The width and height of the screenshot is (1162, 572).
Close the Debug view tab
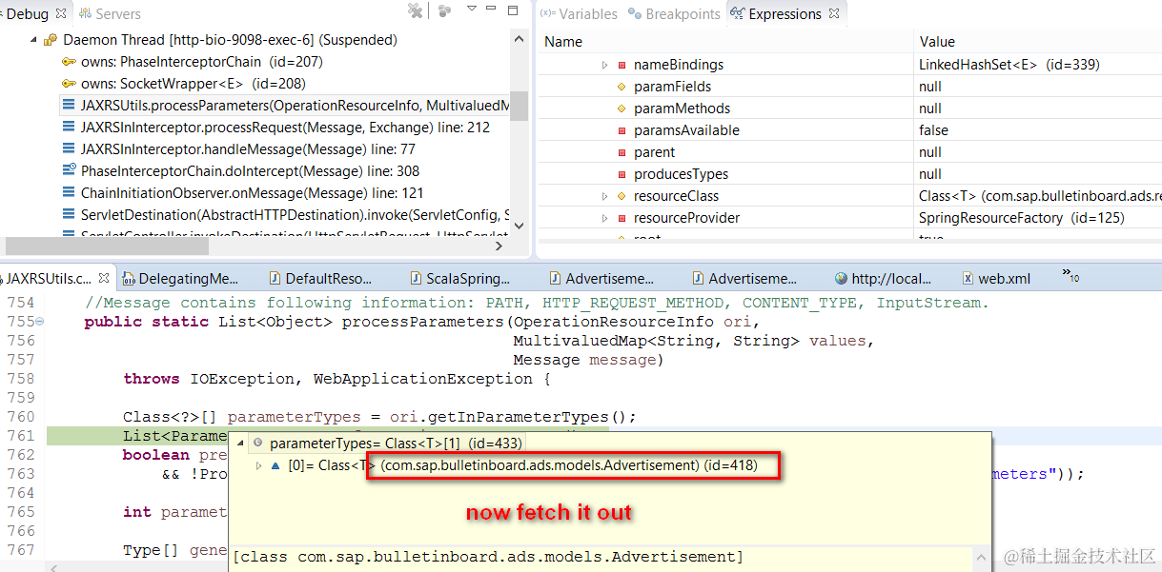(x=62, y=13)
